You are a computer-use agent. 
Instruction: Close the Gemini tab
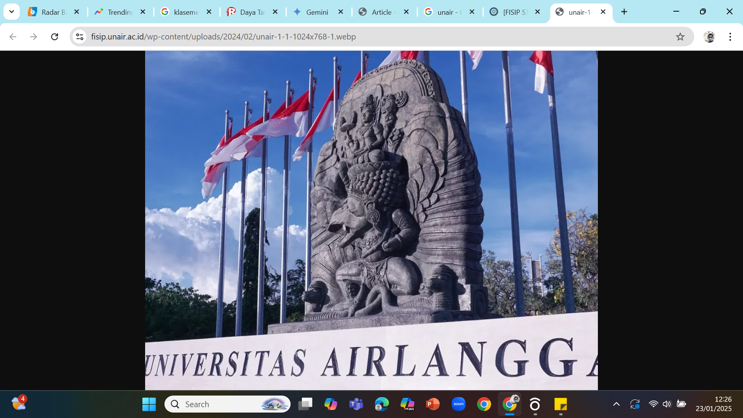coord(341,12)
